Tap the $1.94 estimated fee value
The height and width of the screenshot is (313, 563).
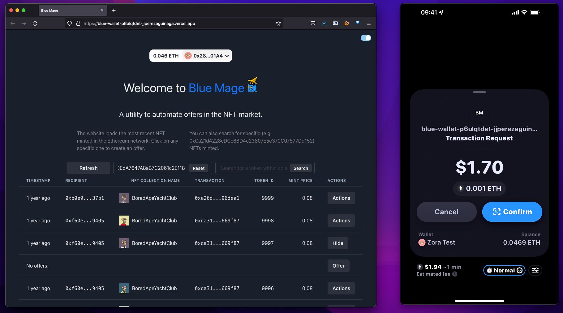433,267
